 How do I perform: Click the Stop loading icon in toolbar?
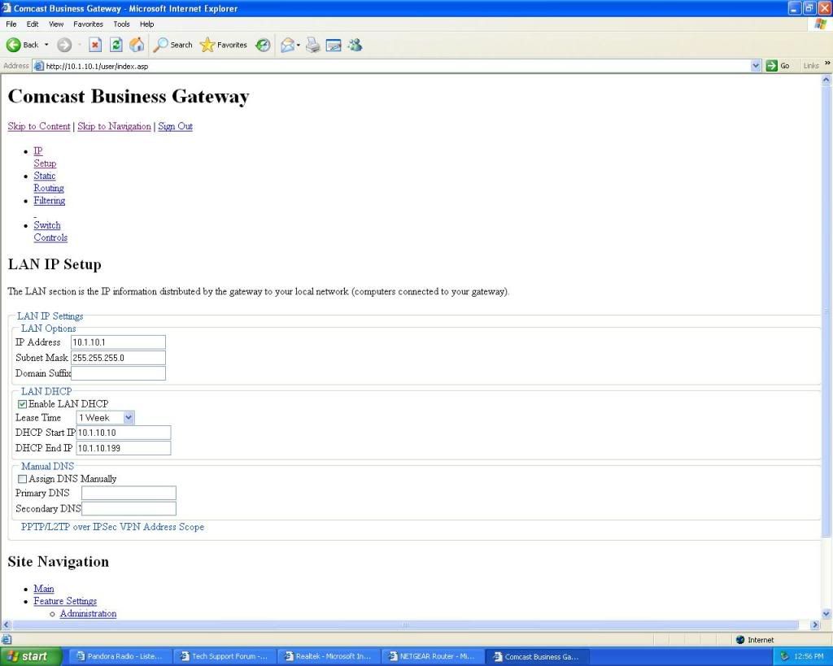pos(95,45)
